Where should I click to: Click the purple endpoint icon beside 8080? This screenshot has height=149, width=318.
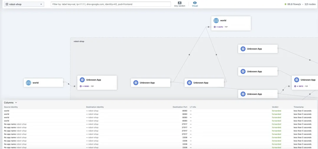(x=81, y=86)
